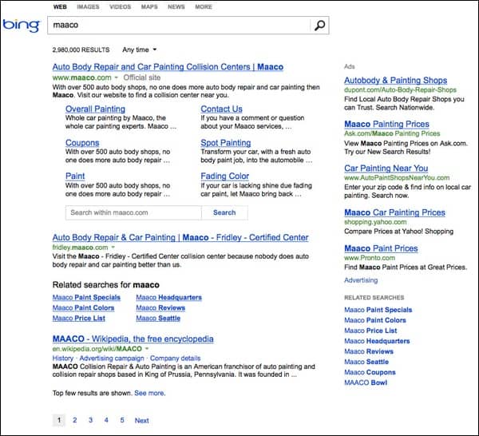Open the Autobody & Painting Shops ad
The width and height of the screenshot is (479, 436).
click(396, 81)
